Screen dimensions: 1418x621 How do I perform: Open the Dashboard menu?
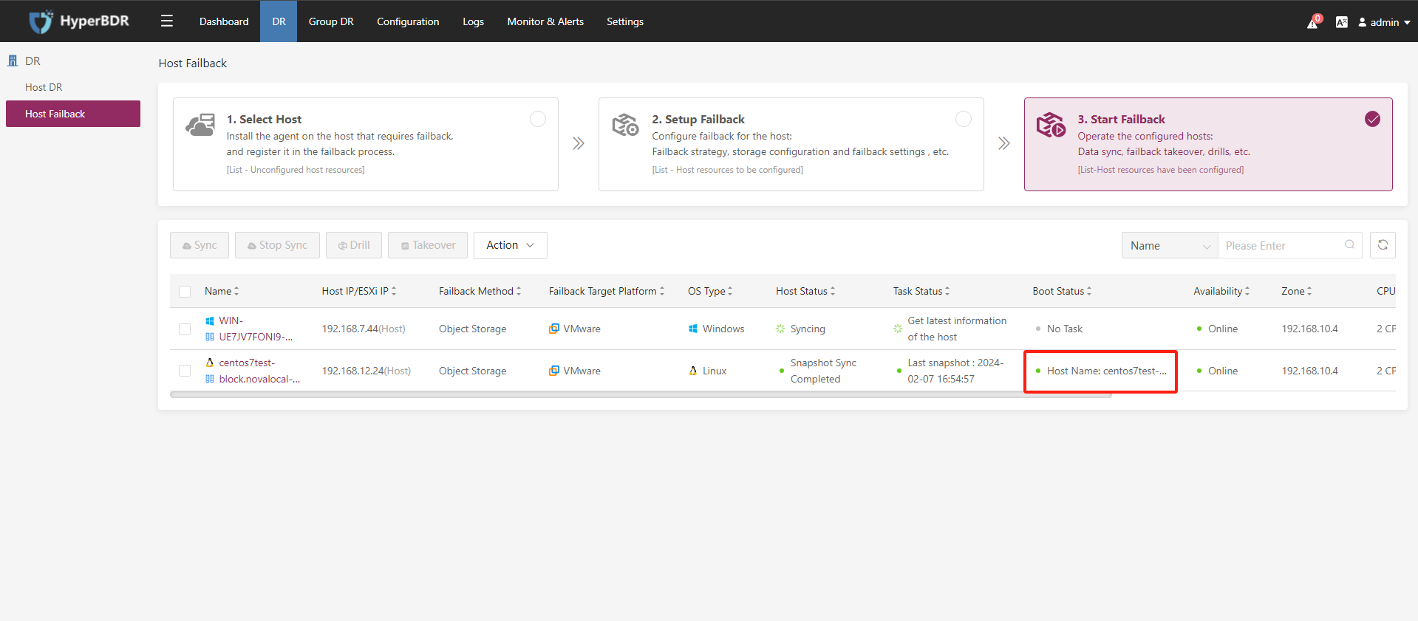224,21
